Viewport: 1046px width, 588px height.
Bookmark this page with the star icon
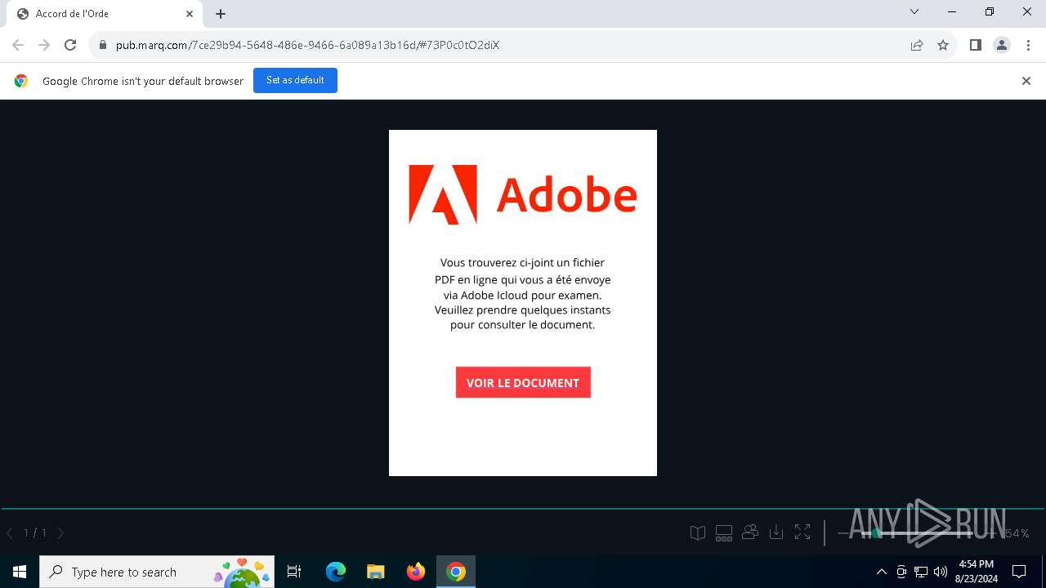click(x=943, y=45)
